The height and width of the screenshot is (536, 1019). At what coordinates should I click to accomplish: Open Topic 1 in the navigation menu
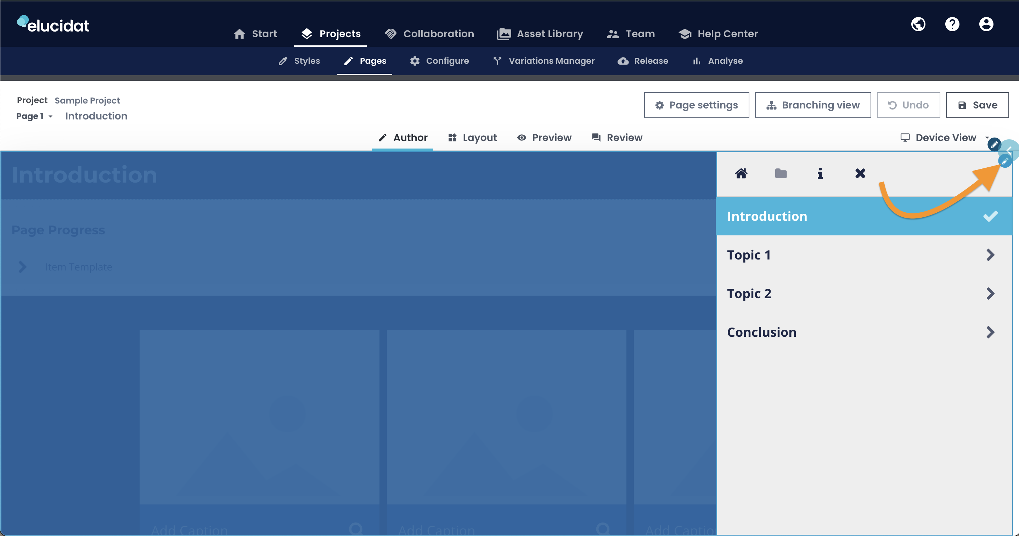pos(864,255)
